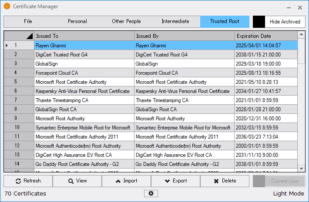Click expiration date 2038/01/15 21:00:00
Viewport: 309px width, 202px height.
[266, 54]
